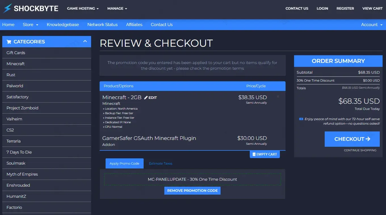Click the pencil Edit icon next to Minecraft - 2GB

(146, 98)
